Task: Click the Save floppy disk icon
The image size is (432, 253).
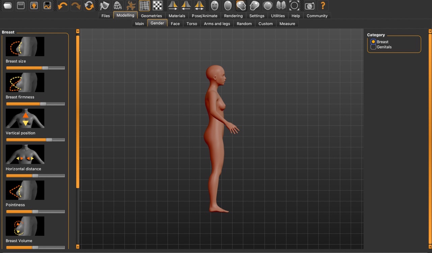Action: click(21, 5)
